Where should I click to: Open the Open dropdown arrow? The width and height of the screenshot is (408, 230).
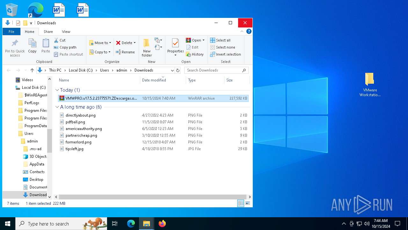click(203, 40)
